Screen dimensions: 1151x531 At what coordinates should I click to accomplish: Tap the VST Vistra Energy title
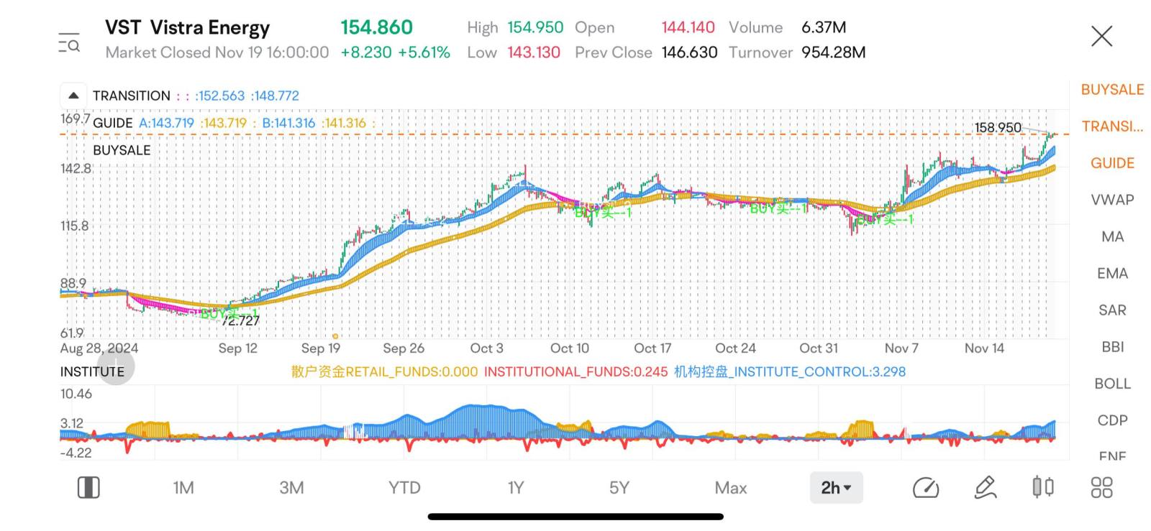pos(187,28)
